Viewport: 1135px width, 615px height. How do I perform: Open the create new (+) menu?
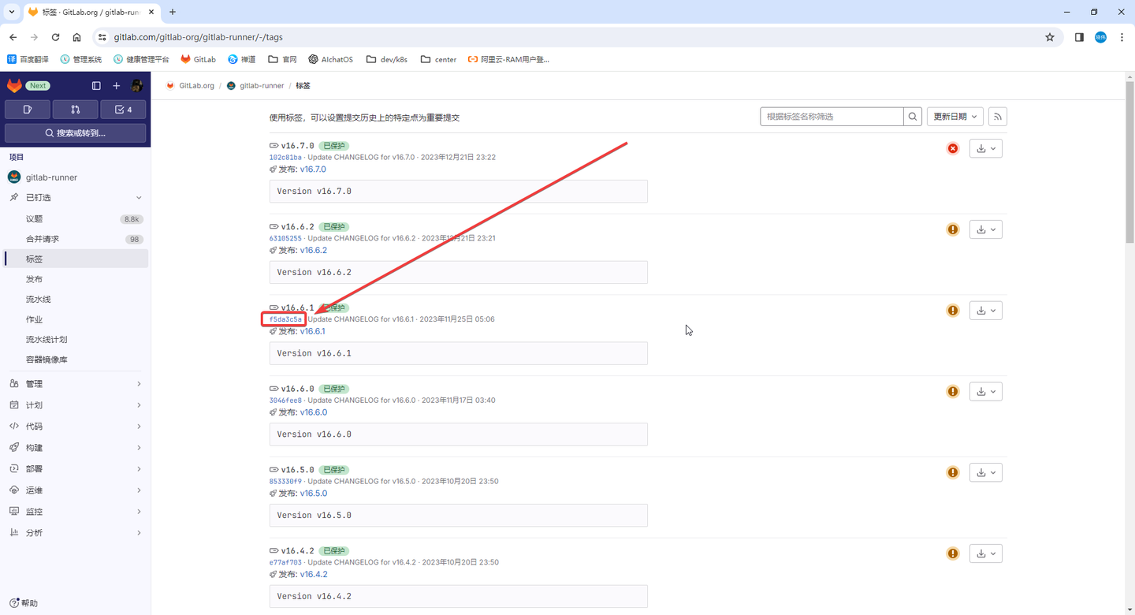click(116, 85)
